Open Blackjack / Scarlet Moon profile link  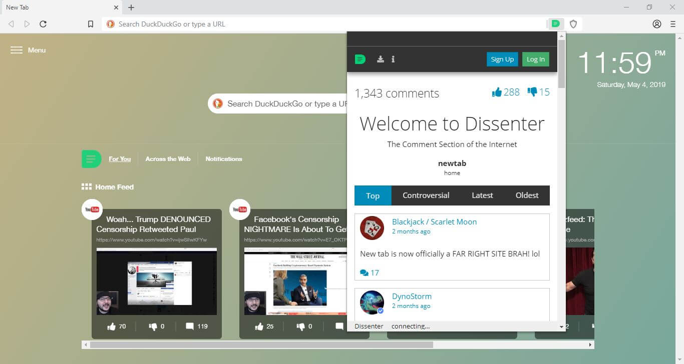click(x=434, y=222)
